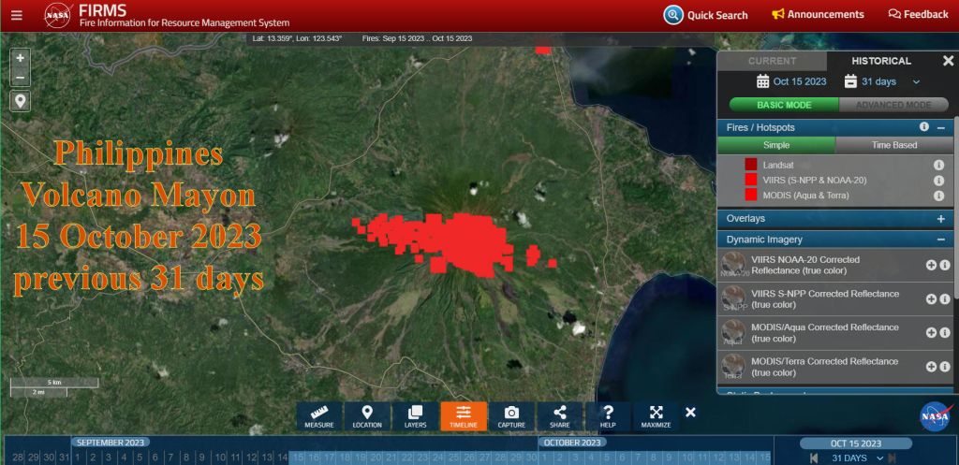Open the Capture screenshot tool
Image resolution: width=959 pixels, height=465 pixels.
(511, 416)
